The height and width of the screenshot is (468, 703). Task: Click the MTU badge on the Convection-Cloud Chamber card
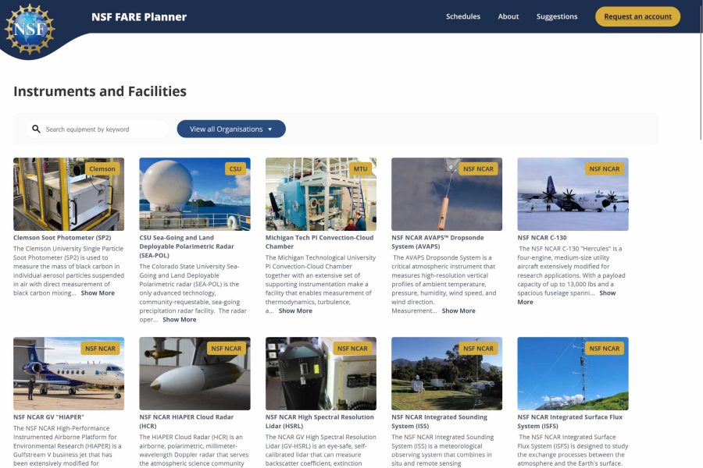click(362, 168)
